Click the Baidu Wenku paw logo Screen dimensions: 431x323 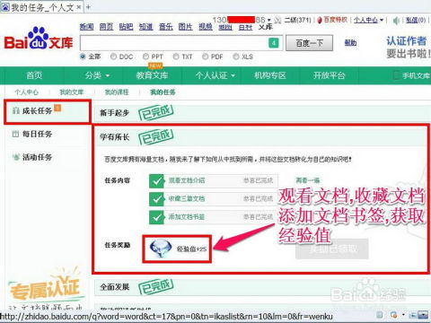39,39
